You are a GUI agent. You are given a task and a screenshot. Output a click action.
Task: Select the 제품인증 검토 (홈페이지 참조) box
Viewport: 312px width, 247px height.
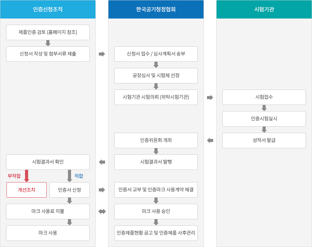[48, 32]
